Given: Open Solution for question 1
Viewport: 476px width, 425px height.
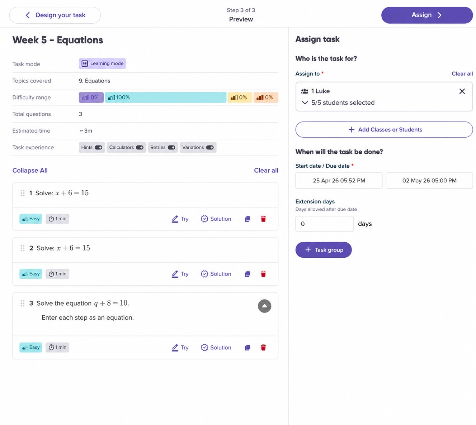Looking at the screenshot, I should coord(216,219).
